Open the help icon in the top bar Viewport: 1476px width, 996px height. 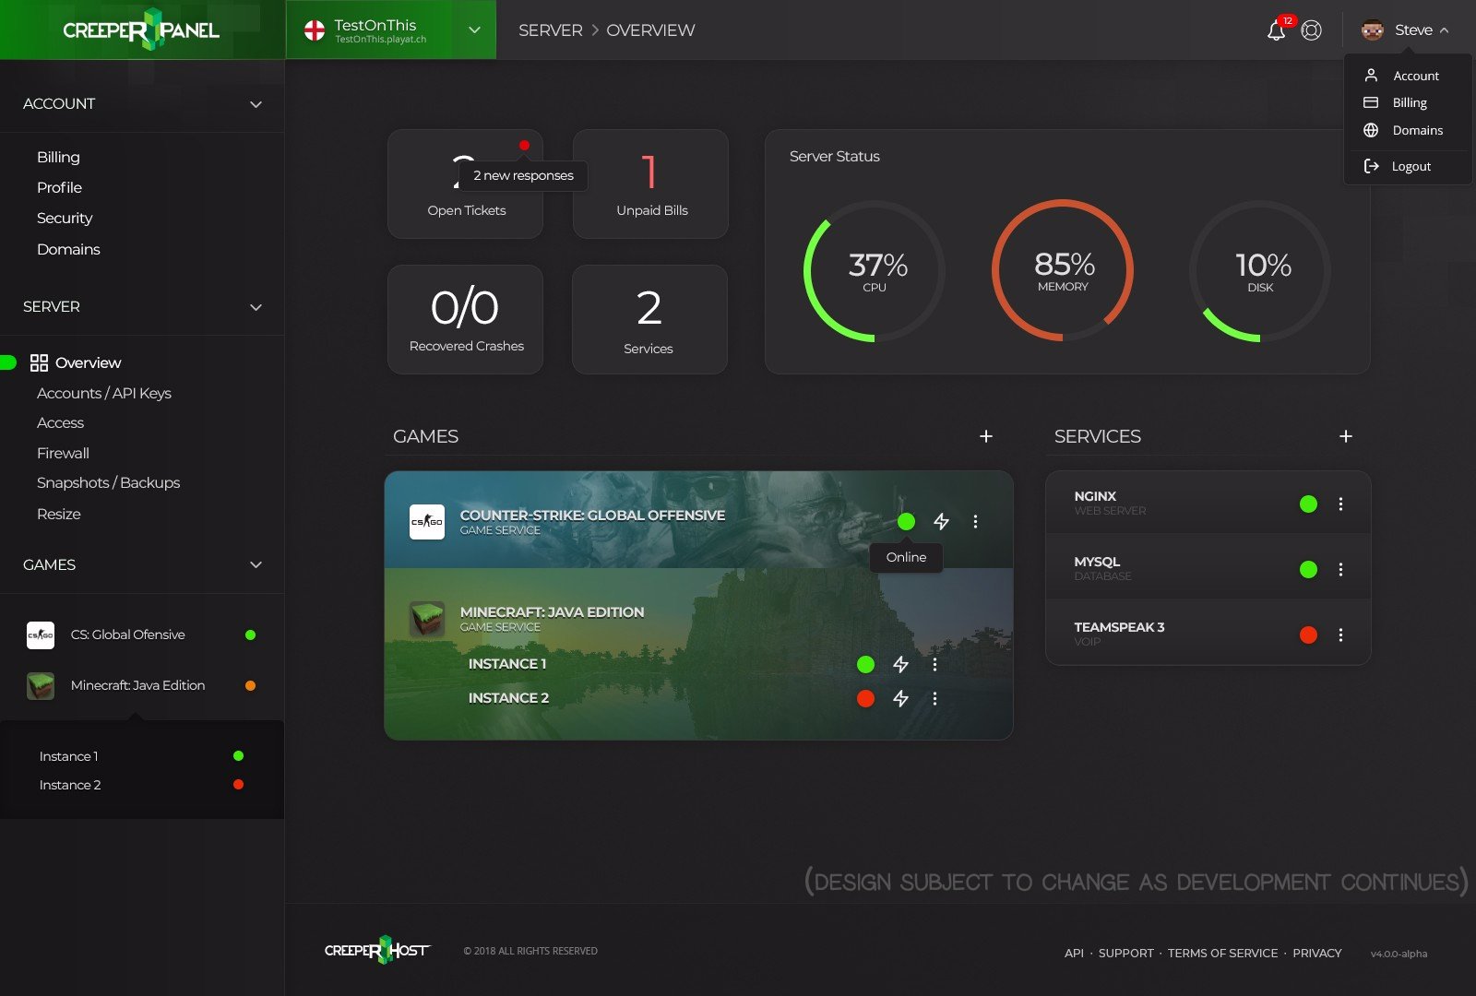click(1310, 30)
